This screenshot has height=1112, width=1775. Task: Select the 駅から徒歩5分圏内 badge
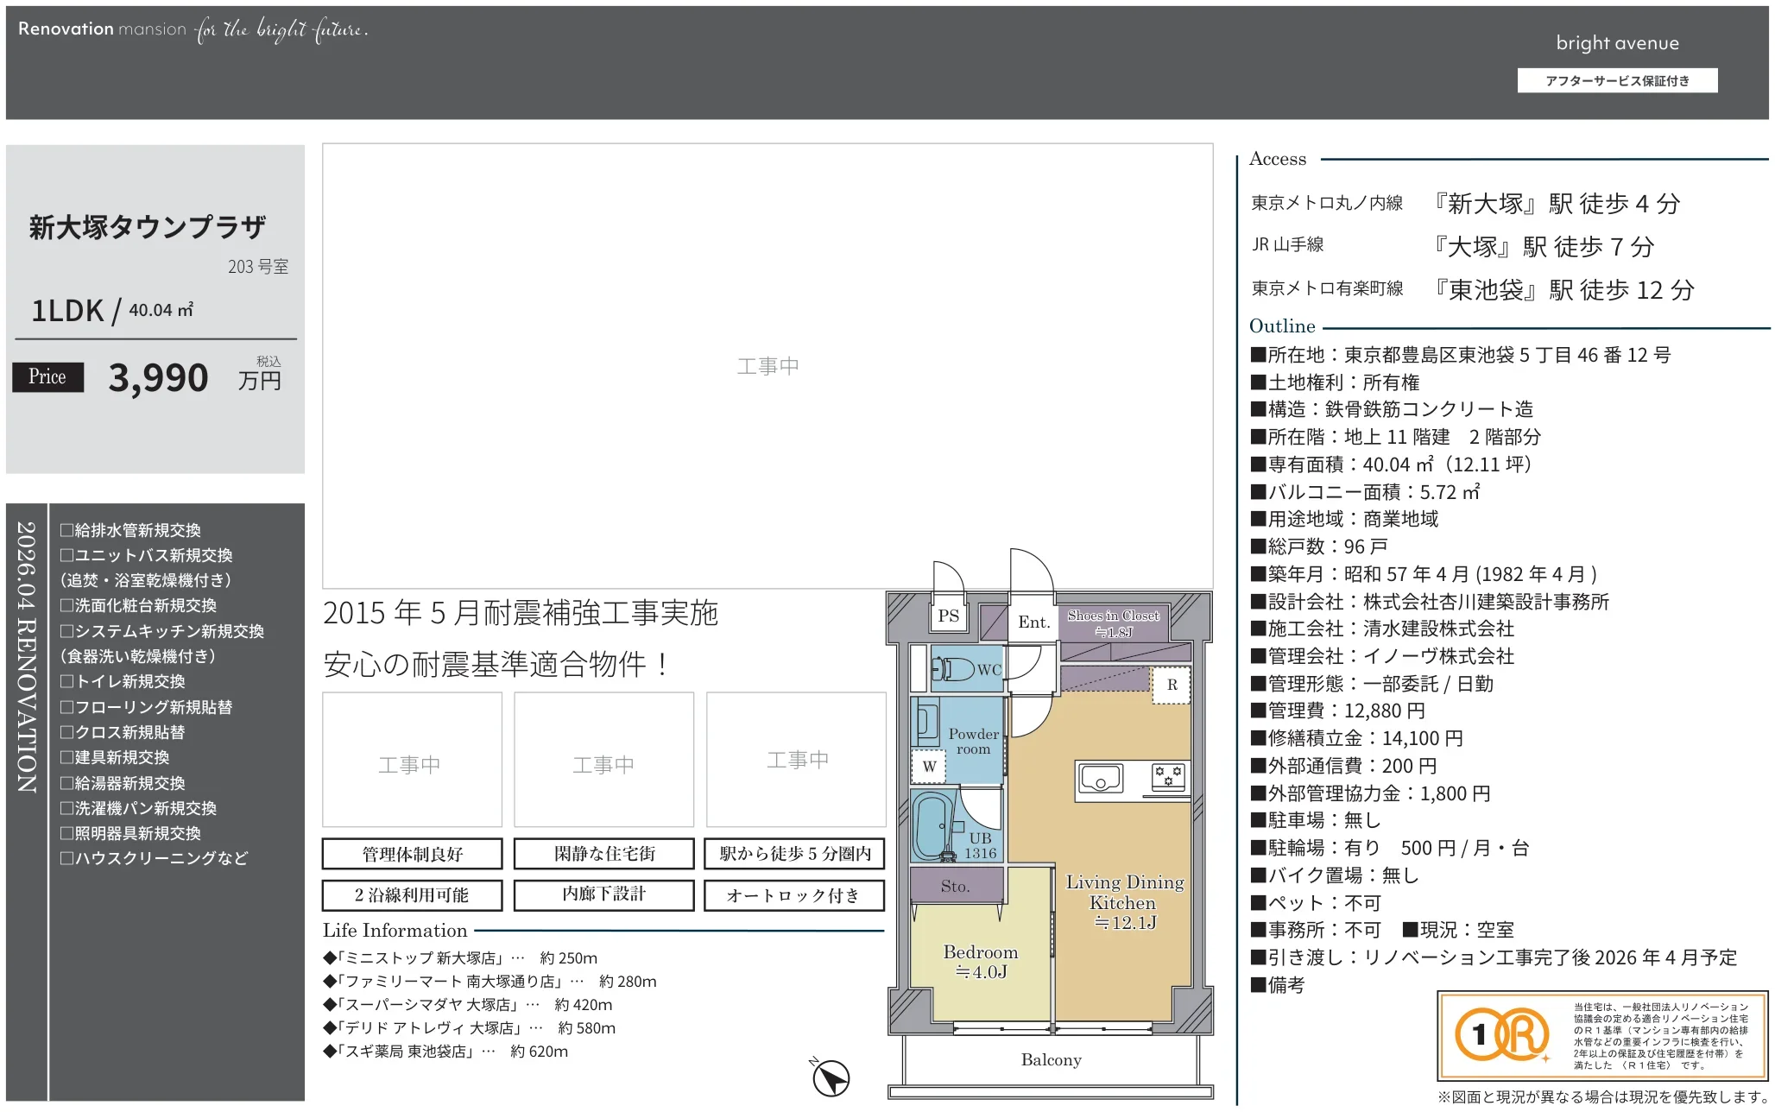(x=794, y=854)
